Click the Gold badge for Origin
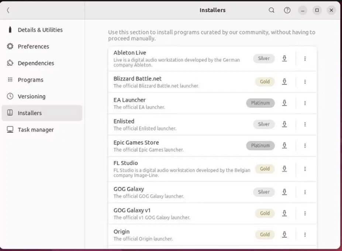 (x=265, y=234)
